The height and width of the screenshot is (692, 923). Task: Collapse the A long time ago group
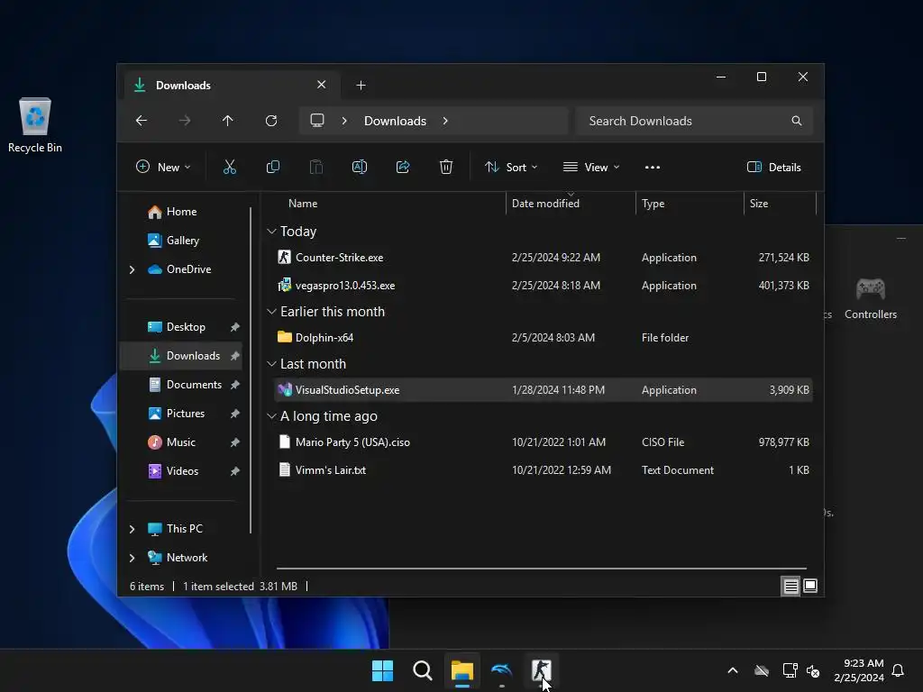pos(271,416)
